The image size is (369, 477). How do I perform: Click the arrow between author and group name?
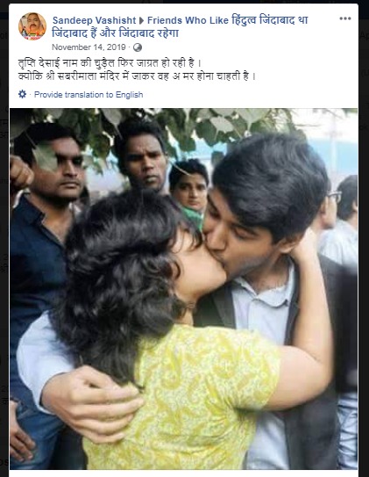[142, 21]
